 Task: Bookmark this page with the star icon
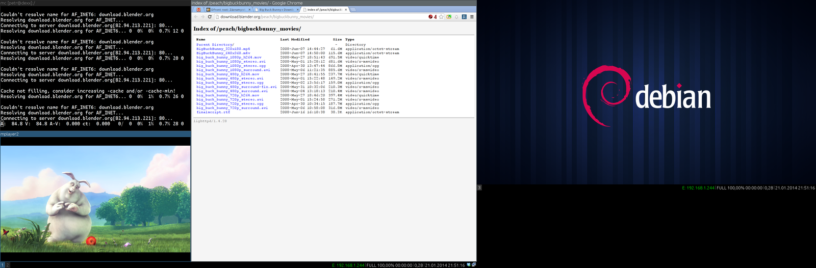tap(441, 17)
